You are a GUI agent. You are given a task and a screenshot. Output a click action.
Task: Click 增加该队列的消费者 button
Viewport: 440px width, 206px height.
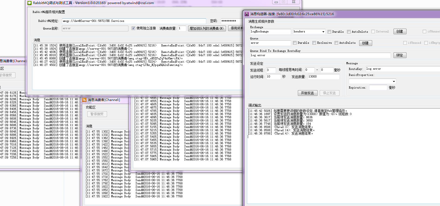click(206, 29)
